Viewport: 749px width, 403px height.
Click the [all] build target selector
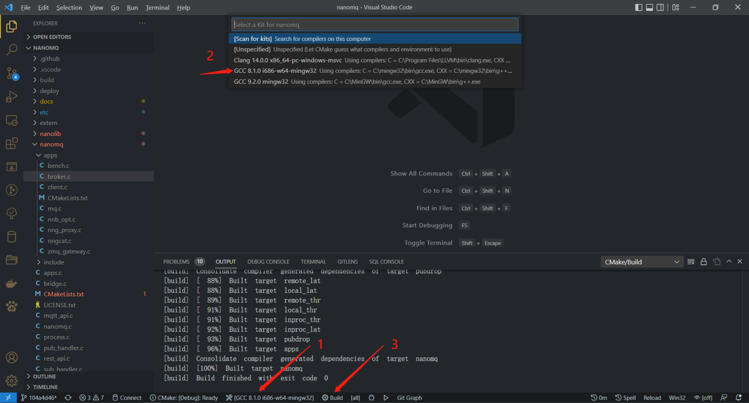pos(355,398)
